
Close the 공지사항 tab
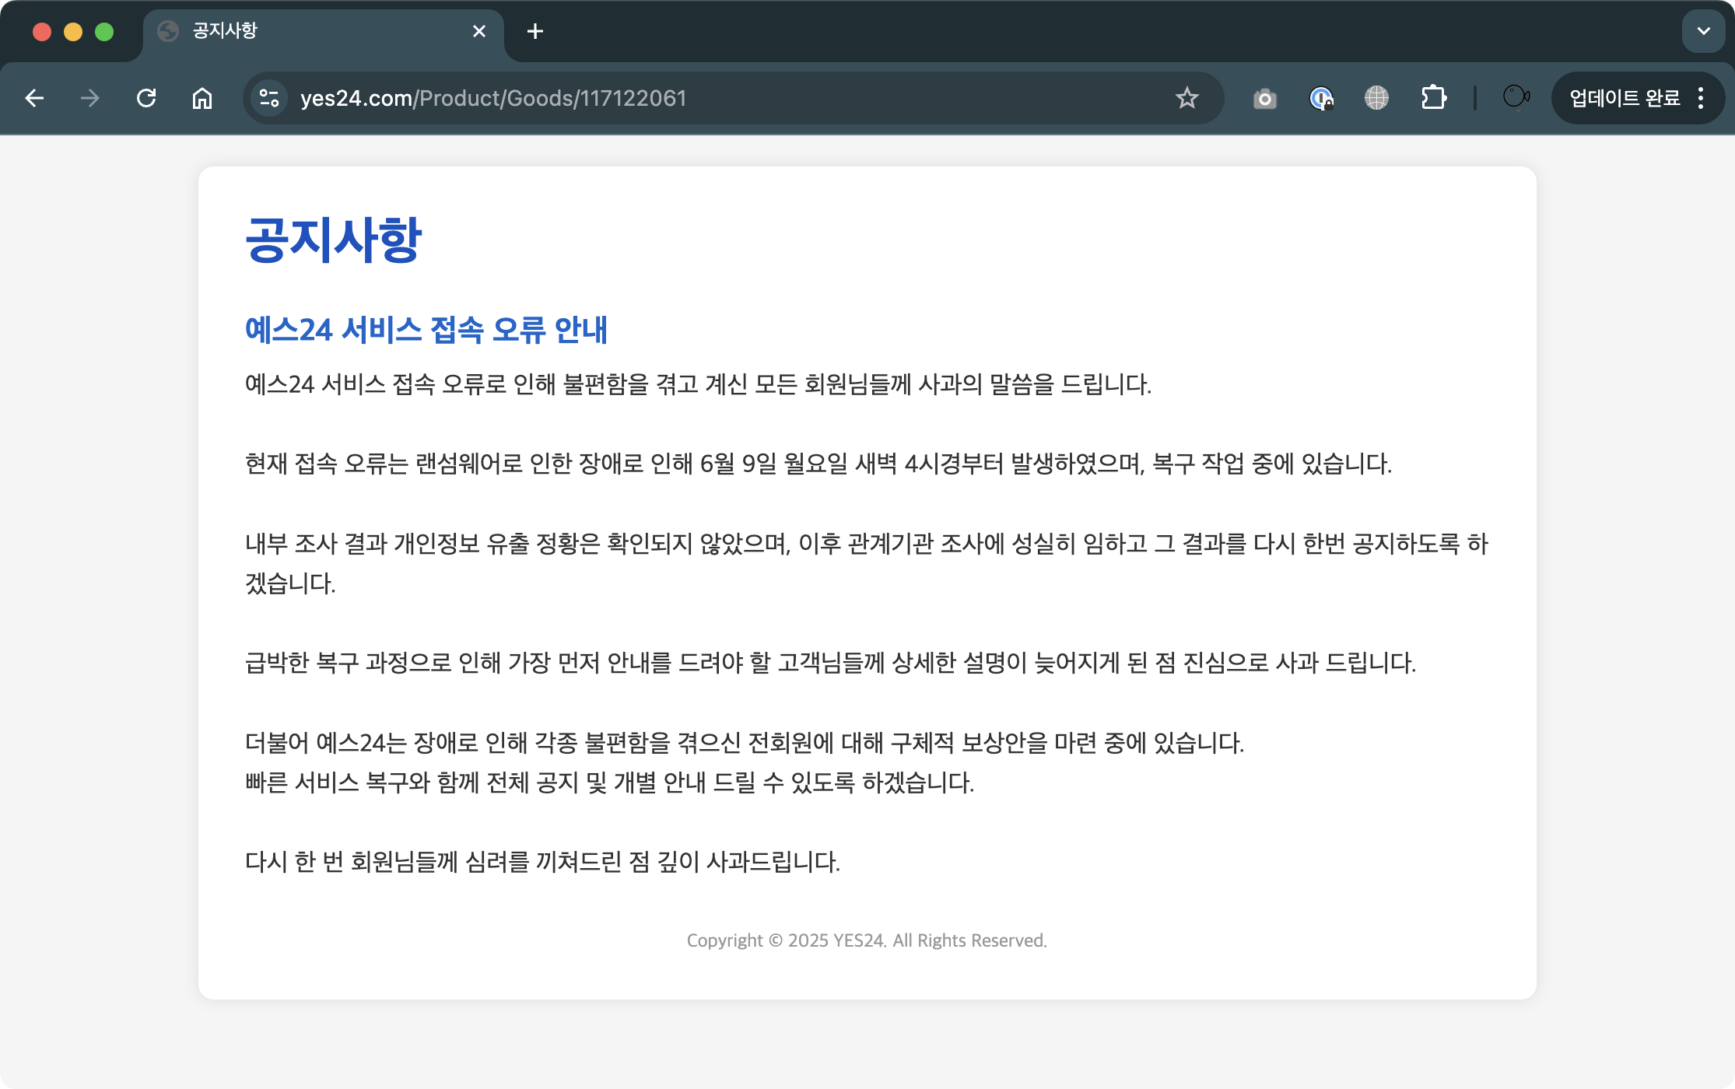click(x=479, y=31)
